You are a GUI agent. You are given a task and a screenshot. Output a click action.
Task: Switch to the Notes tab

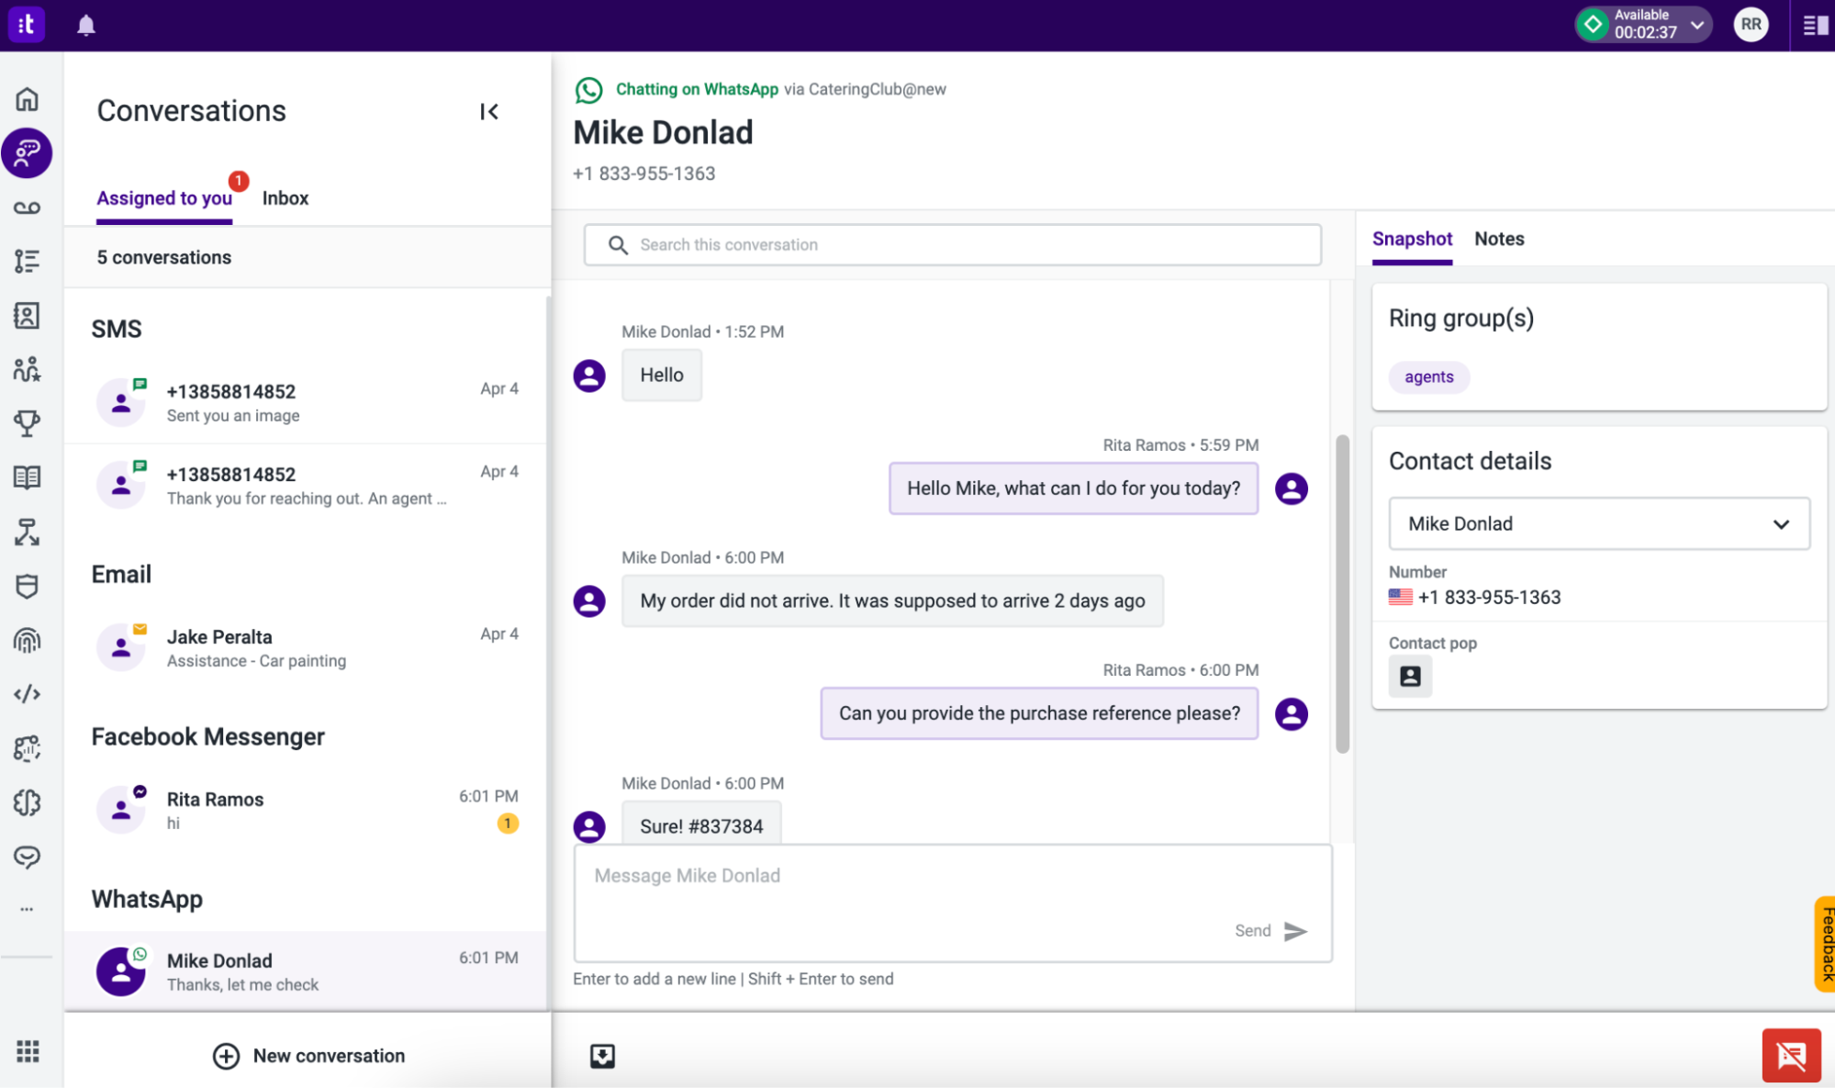[x=1499, y=239]
